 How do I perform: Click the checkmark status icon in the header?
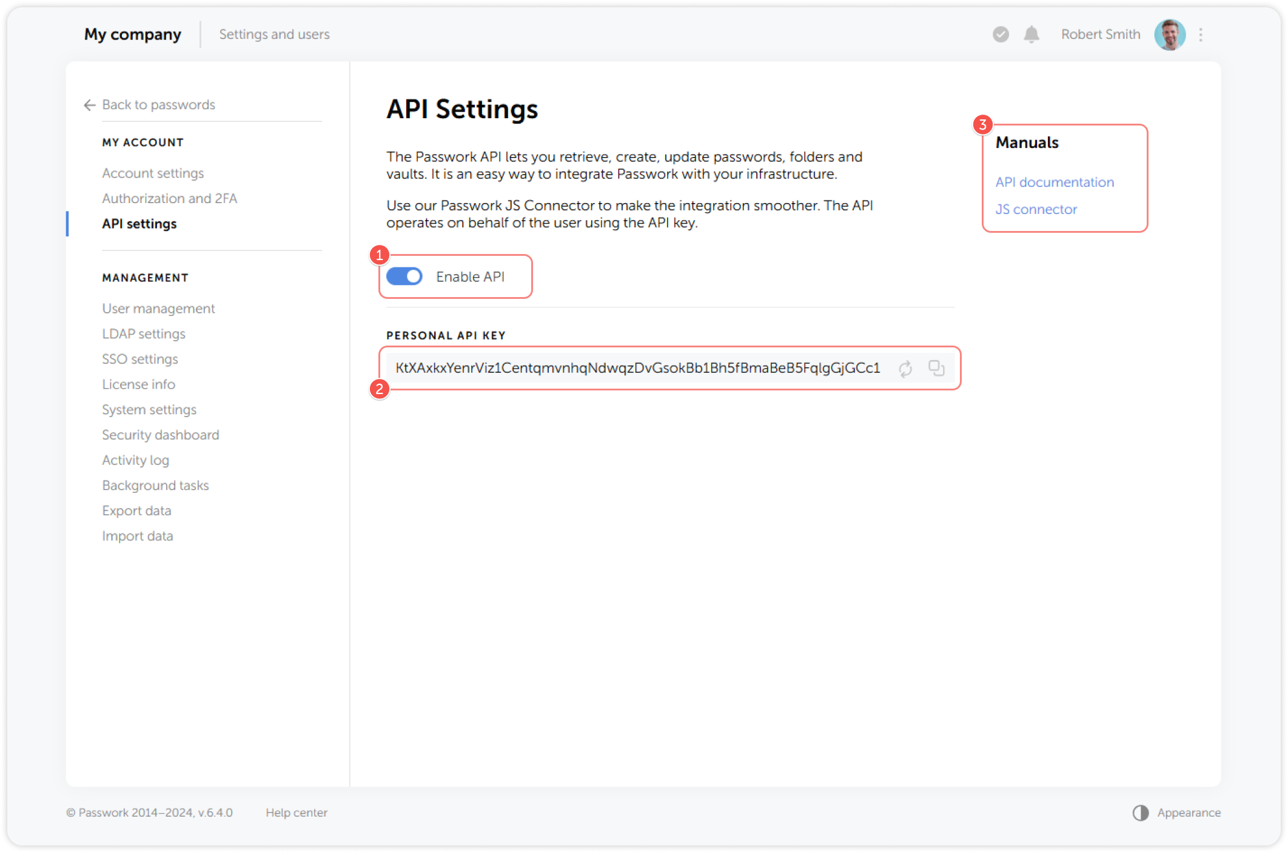[x=999, y=35]
